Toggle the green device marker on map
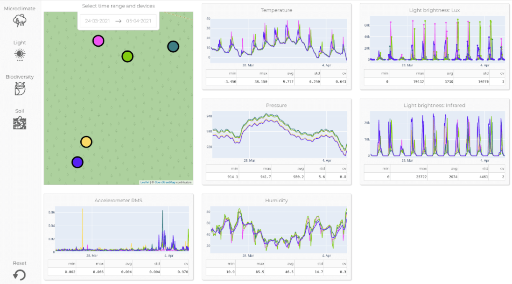512x284 pixels. [x=127, y=57]
